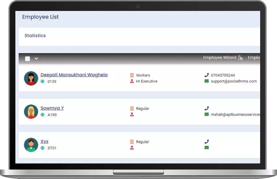Open the Employee Wizard
Viewport: 277px width, 179px height.
220,57
